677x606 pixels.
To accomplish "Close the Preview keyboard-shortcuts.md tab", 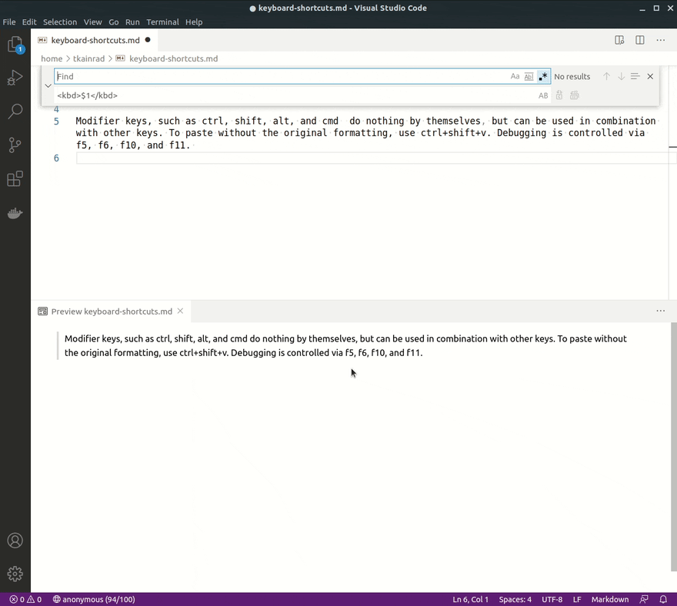I will pyautogui.click(x=181, y=311).
